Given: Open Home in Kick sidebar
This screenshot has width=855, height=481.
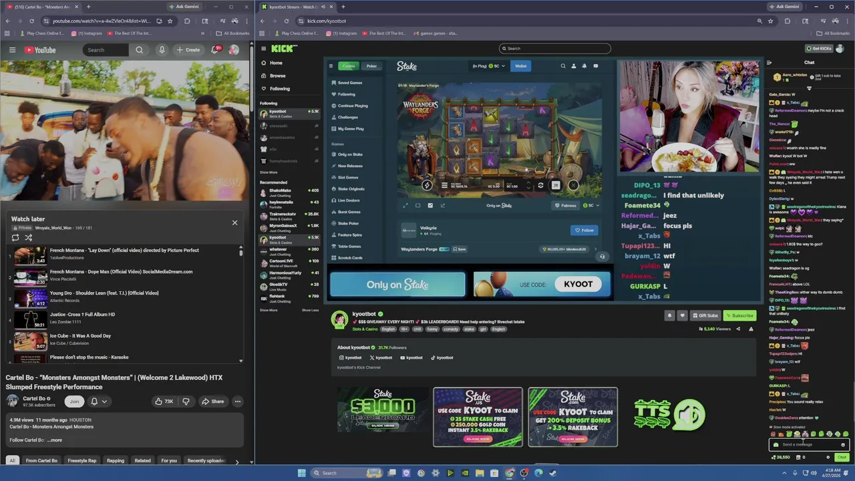Looking at the screenshot, I should [276, 63].
